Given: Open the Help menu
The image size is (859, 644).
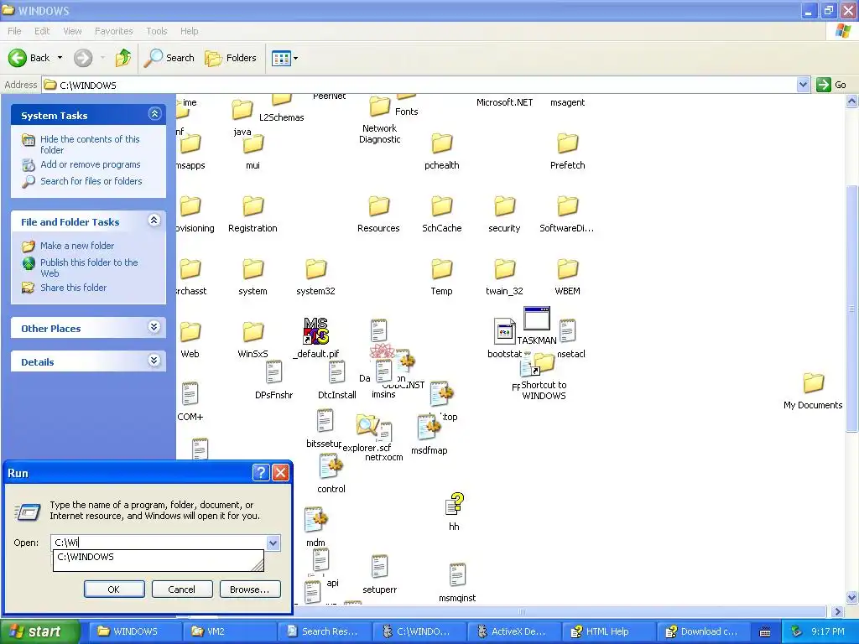Looking at the screenshot, I should point(189,31).
